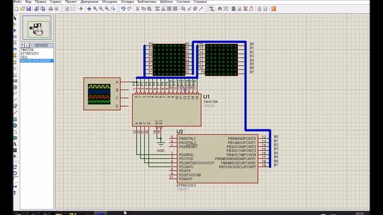Viewport: 383px width, 215px height.
Task: Select the Component mode tool in sidebar
Action: 15,24
